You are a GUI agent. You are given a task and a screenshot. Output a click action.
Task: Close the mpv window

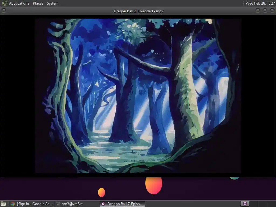[x=272, y=11]
